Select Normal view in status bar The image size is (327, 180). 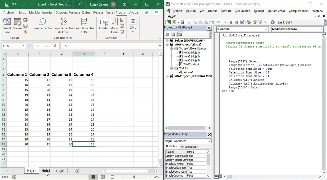pyautogui.click(x=93, y=177)
